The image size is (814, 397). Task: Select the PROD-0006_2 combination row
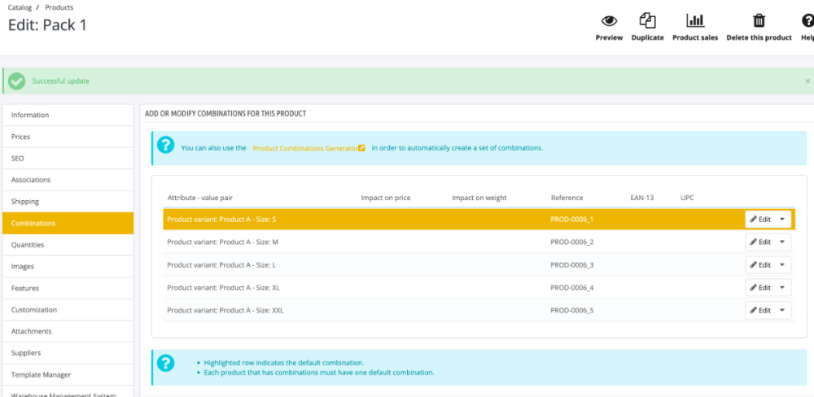[479, 242]
